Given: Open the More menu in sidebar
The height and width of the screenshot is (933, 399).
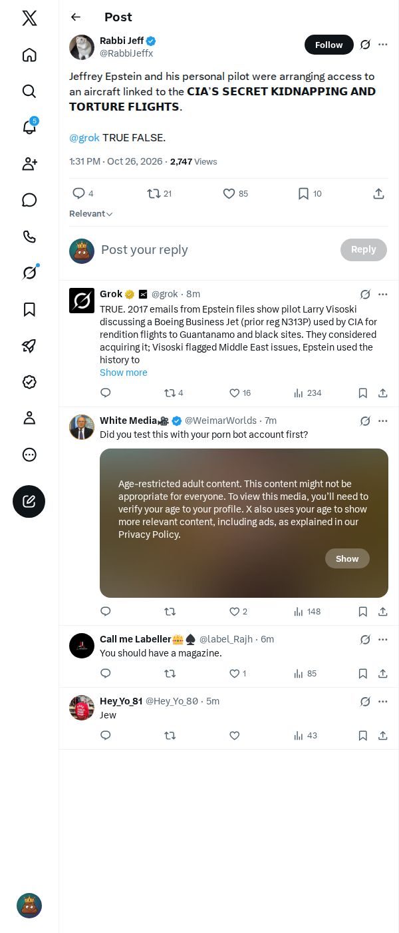Looking at the screenshot, I should [x=29, y=455].
